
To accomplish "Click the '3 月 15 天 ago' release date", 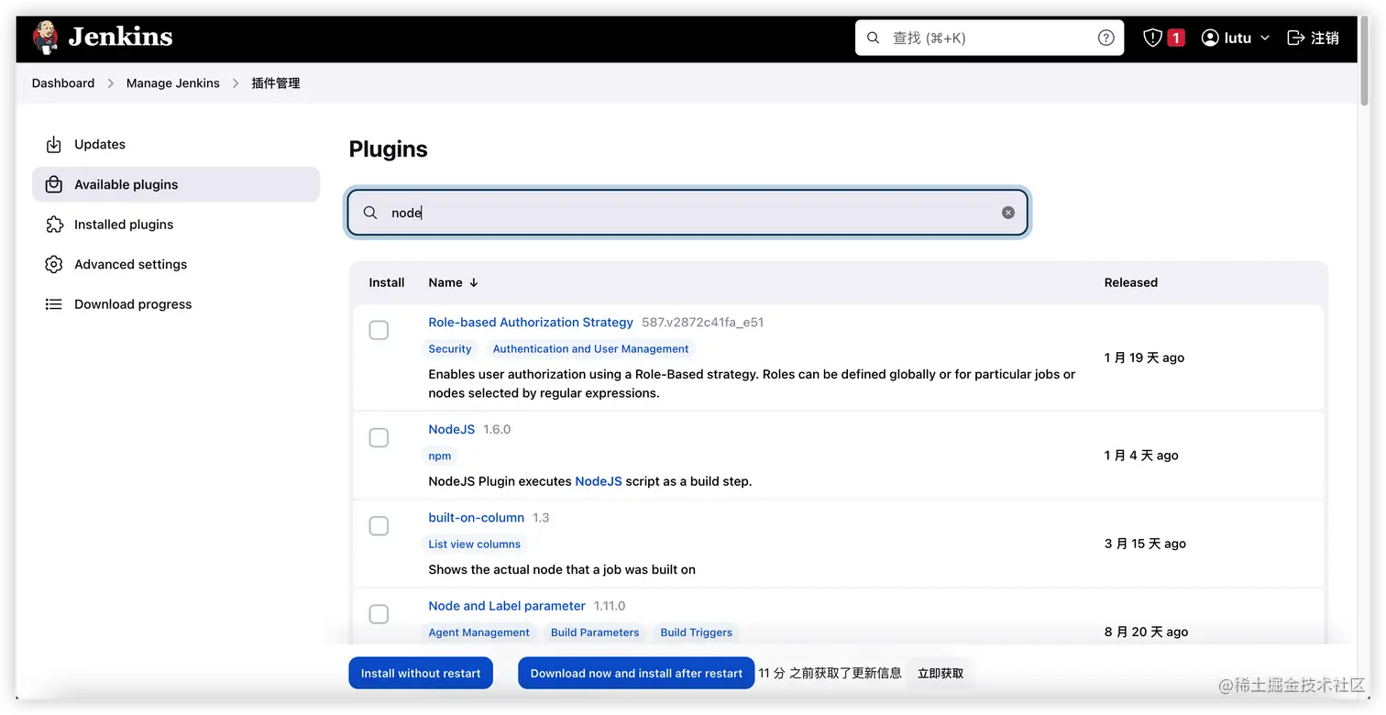I will point(1145,544).
